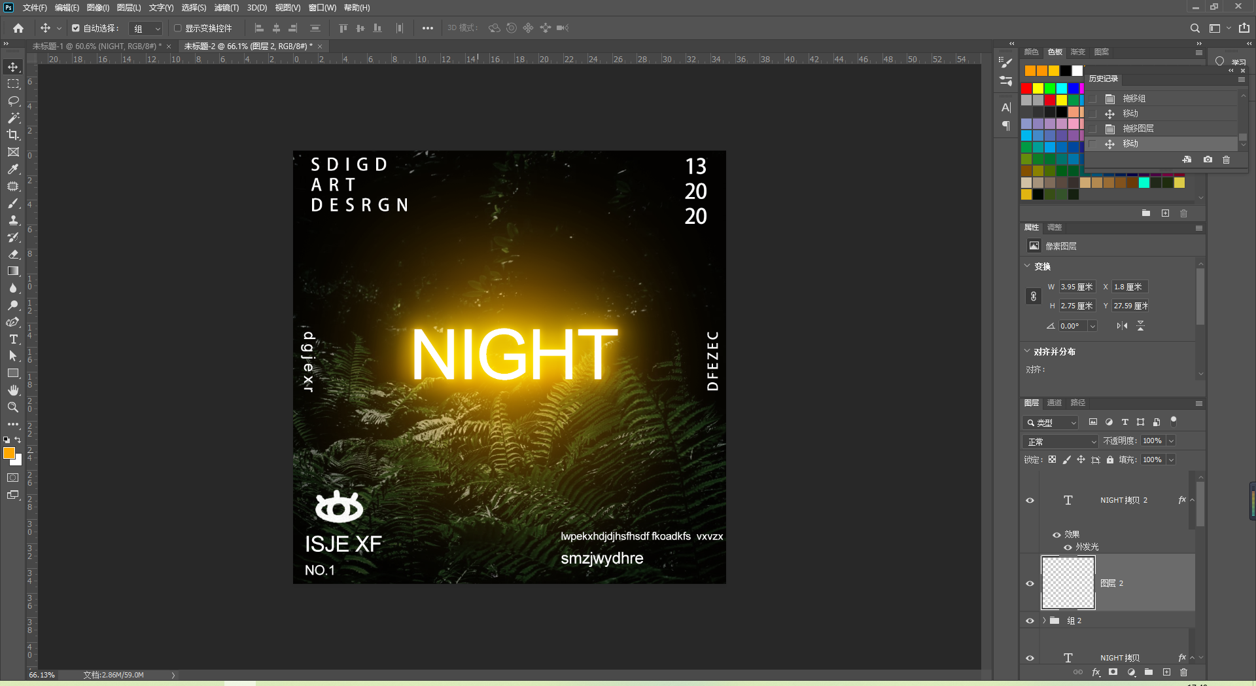Select the 图层 2 layer name
The image size is (1256, 686).
[1111, 584]
